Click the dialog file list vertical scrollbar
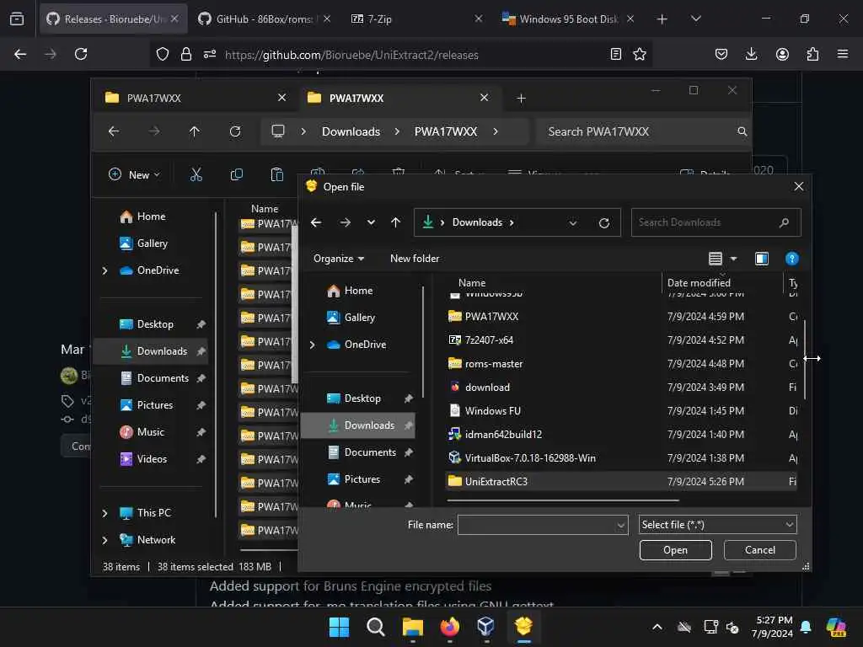Screen dimensions: 863x647 (x=804, y=361)
